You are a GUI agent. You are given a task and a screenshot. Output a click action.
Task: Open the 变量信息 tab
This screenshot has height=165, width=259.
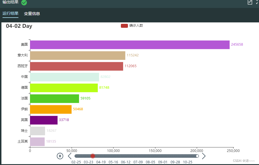[x=32, y=14]
